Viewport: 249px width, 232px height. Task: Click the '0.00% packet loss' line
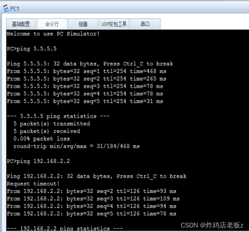(x=42, y=139)
